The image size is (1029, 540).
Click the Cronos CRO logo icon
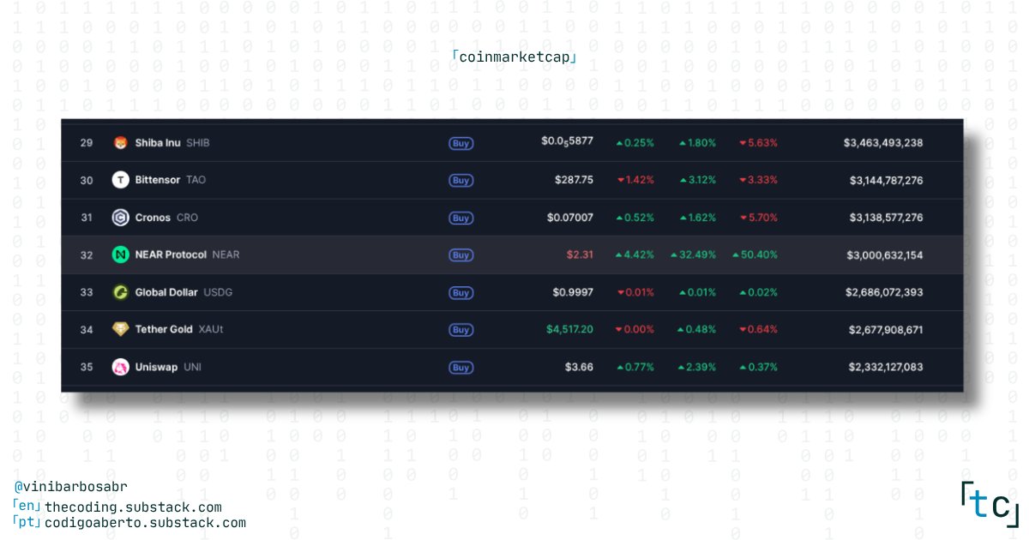click(x=121, y=218)
